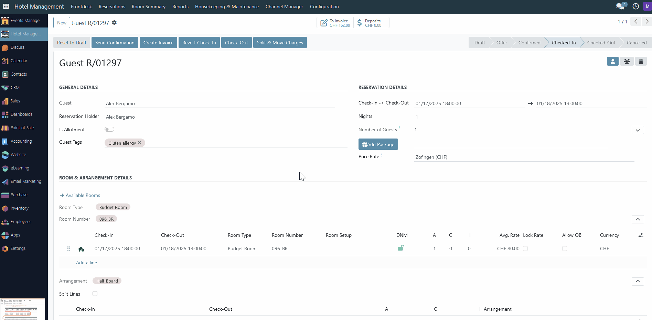652x320 pixels.
Task: Click the Check-Out action button
Action: [236, 43]
